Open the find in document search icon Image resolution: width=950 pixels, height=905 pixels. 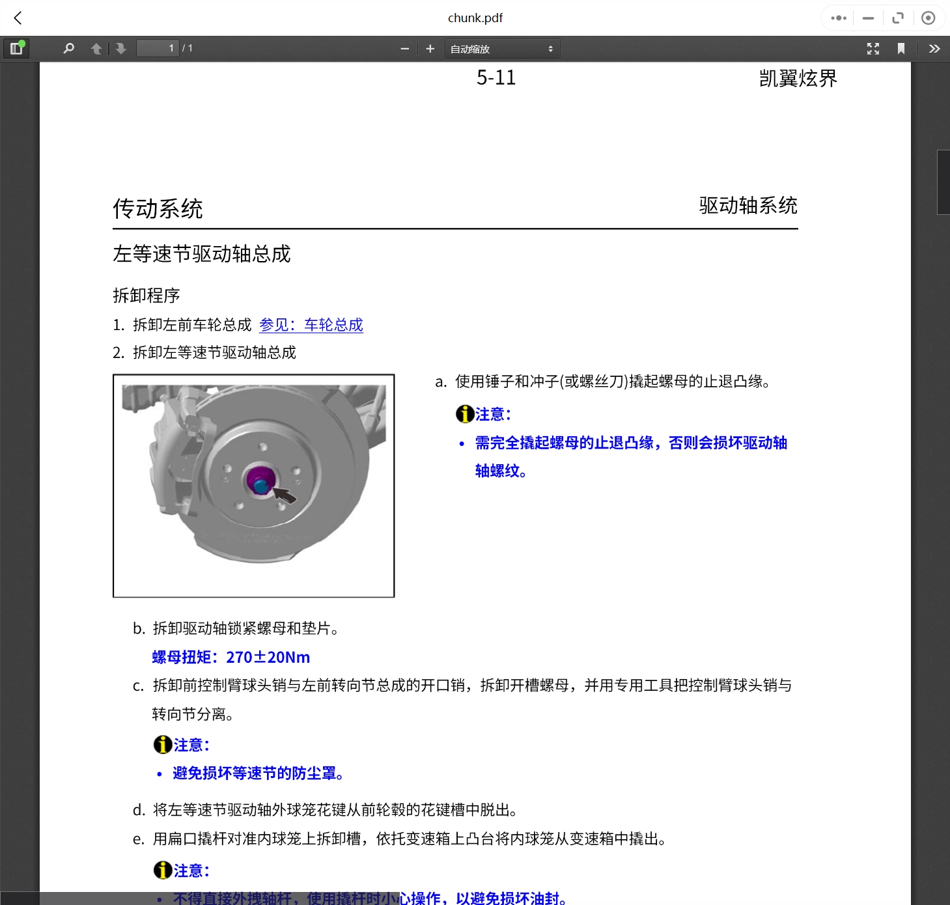[x=68, y=48]
